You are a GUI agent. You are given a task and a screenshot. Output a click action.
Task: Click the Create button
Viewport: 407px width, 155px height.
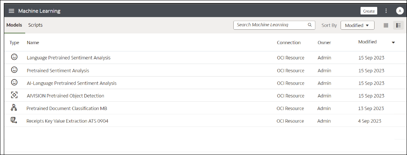[368, 11]
